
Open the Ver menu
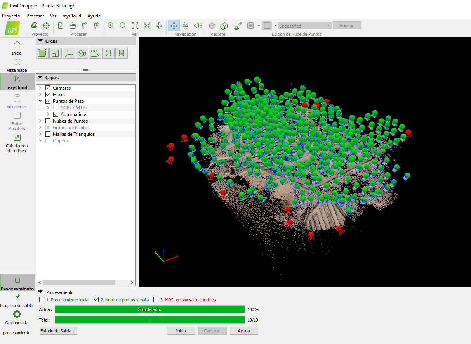point(53,16)
